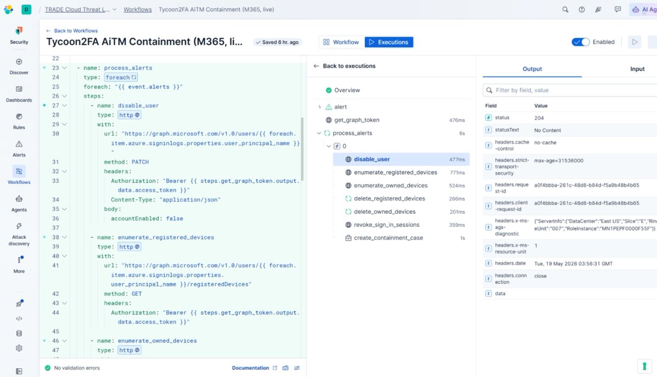Open Dashboards from the sidebar
The height and width of the screenshot is (377, 657).
(x=19, y=94)
